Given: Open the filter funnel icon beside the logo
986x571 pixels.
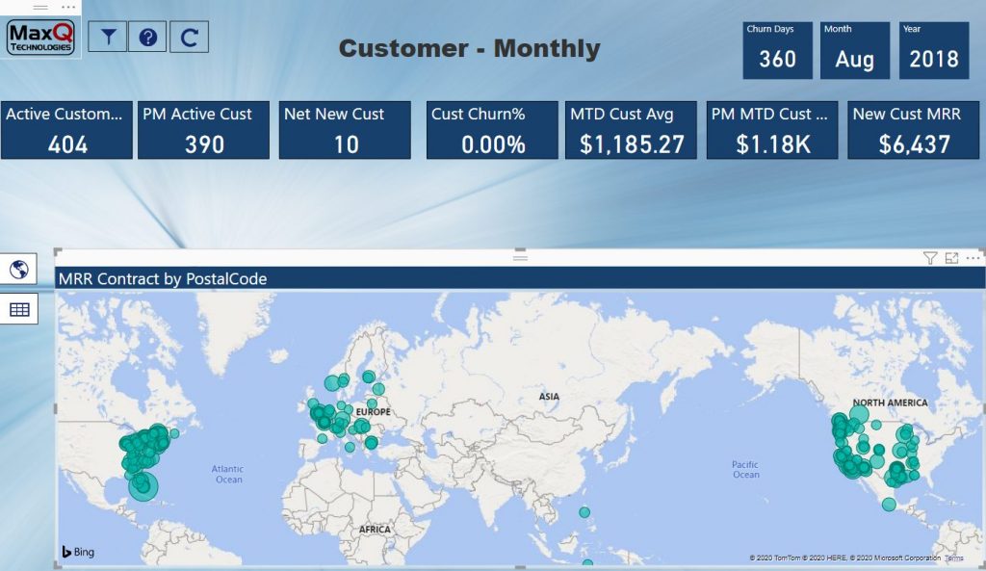Looking at the screenshot, I should [x=107, y=37].
